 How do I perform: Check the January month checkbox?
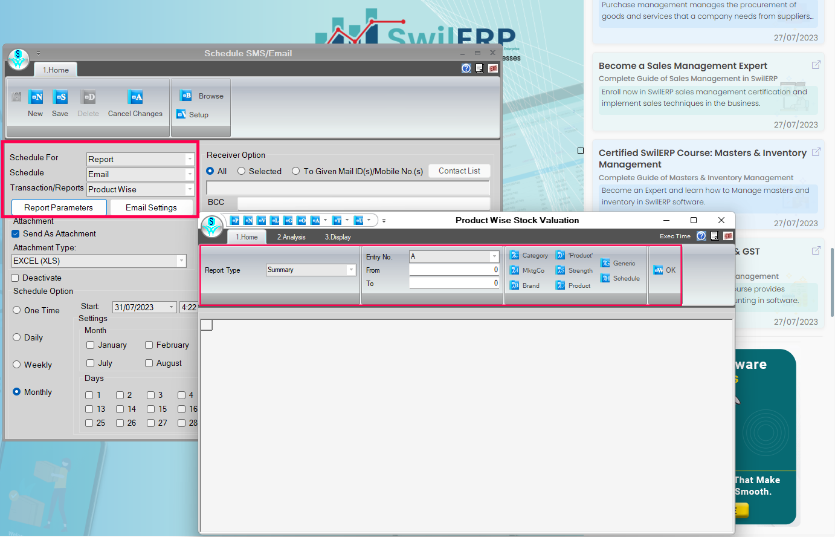pos(90,345)
